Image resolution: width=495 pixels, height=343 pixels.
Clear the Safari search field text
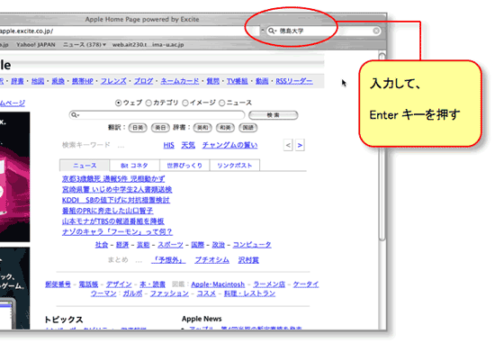tap(376, 31)
